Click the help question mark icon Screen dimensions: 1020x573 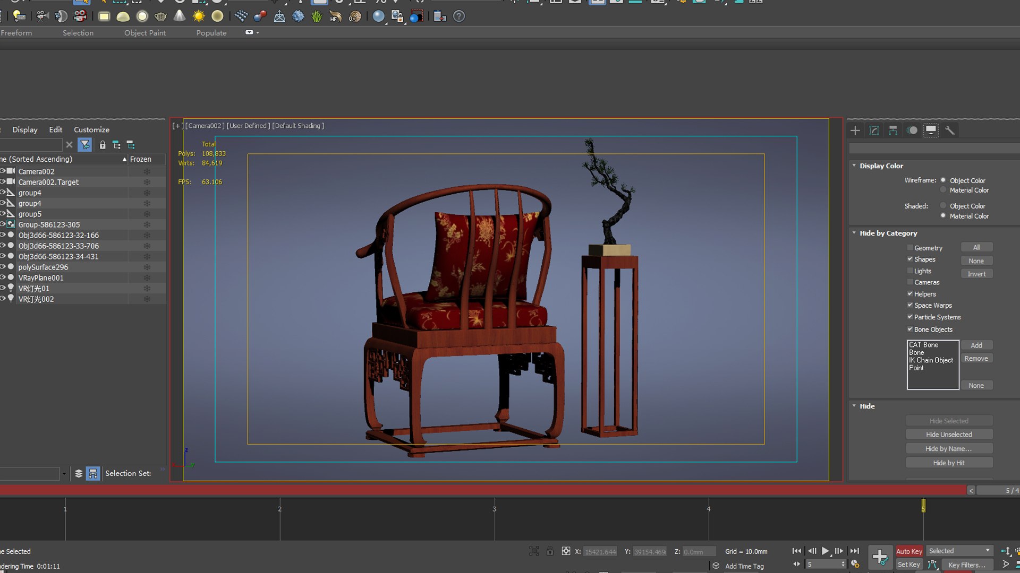[x=459, y=16]
